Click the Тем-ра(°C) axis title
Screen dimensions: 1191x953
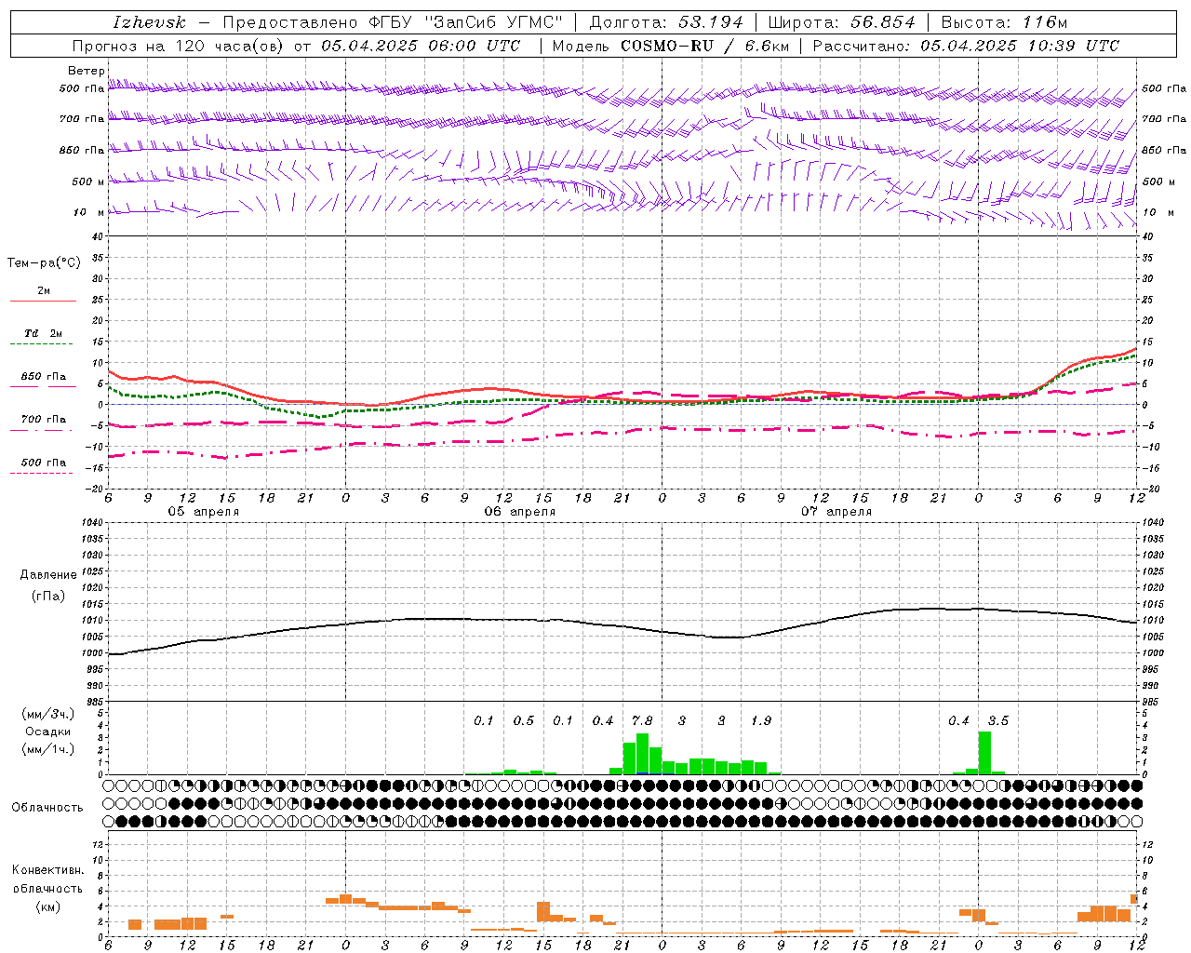click(x=44, y=263)
